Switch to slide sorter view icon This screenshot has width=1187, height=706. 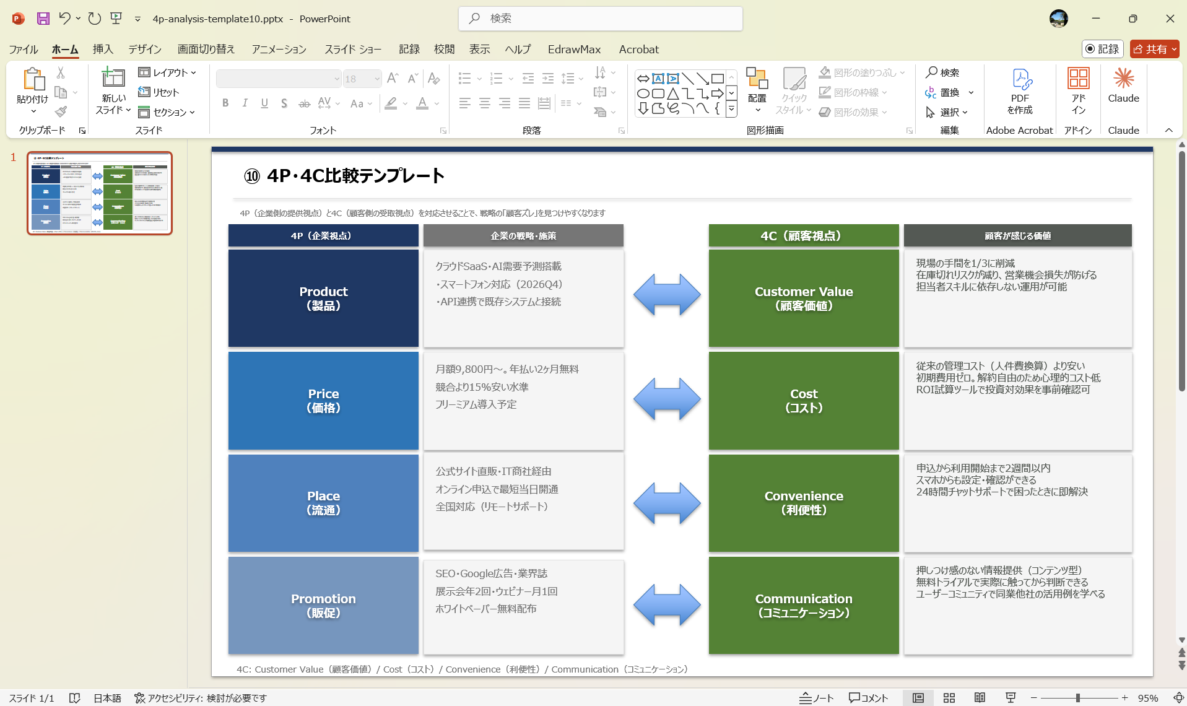(949, 698)
